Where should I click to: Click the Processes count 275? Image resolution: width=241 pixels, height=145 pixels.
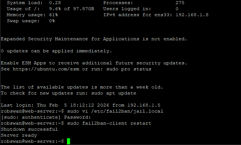(x=180, y=3)
